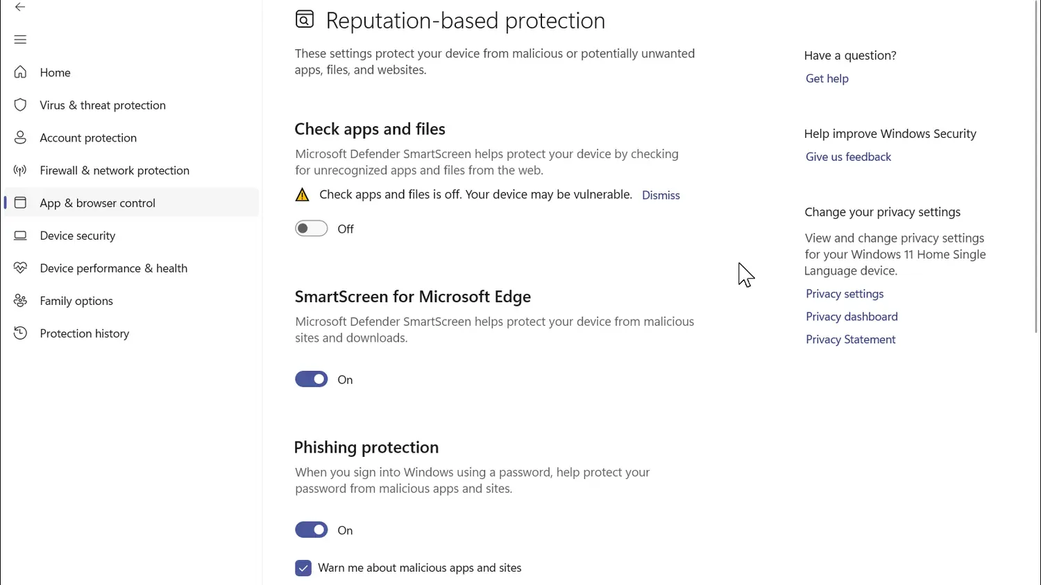Click Give us feedback link

point(848,157)
